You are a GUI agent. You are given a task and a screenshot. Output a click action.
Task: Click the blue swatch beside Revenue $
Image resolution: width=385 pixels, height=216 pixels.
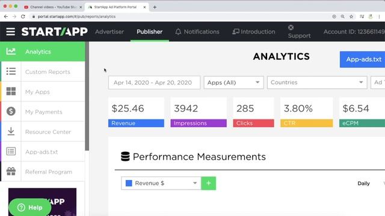(129, 183)
